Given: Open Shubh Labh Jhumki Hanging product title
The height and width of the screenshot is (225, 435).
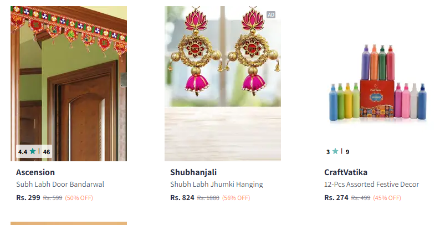Looking at the screenshot, I should 216,184.
